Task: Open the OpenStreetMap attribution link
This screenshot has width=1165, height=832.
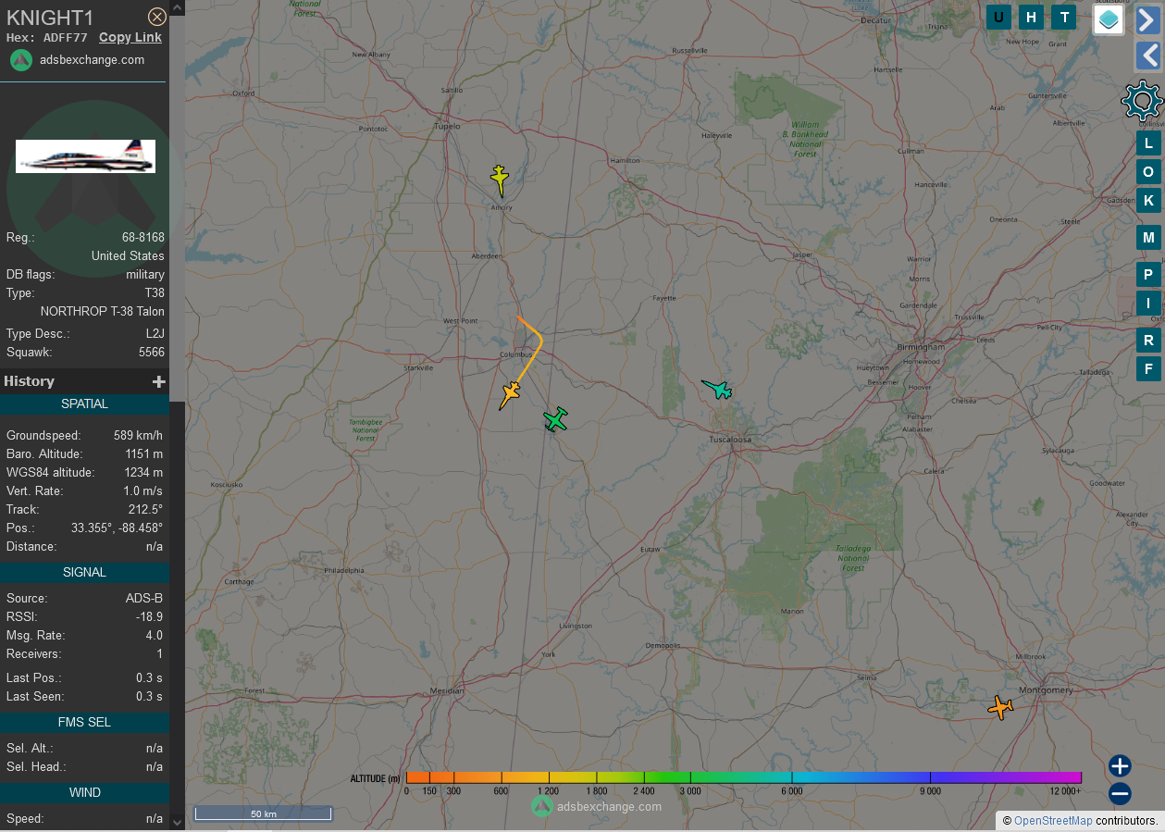Action: pos(1053,820)
